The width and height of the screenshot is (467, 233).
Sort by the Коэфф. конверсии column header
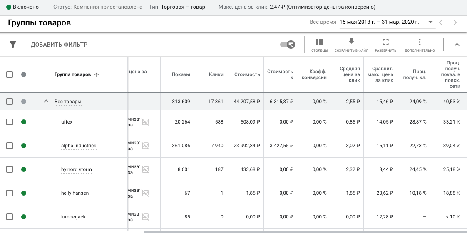coord(314,75)
